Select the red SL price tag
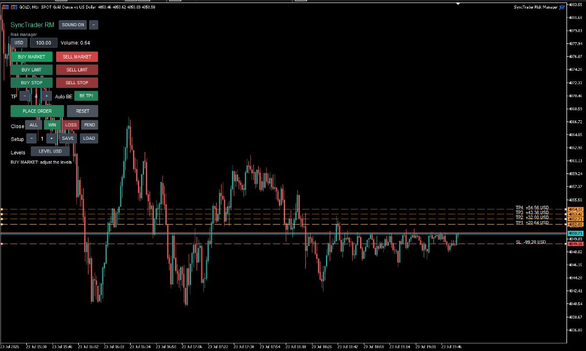The width and height of the screenshot is (586, 351). [576, 244]
